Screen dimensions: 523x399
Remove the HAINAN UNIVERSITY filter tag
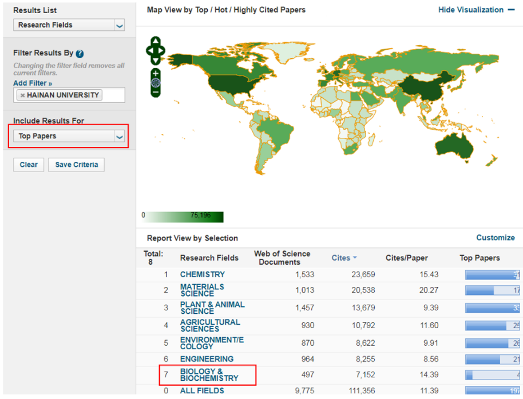point(23,95)
